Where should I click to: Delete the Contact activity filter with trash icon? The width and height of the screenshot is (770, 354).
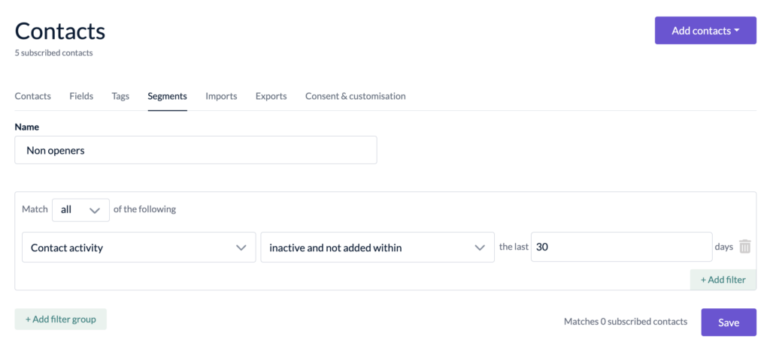pos(744,247)
